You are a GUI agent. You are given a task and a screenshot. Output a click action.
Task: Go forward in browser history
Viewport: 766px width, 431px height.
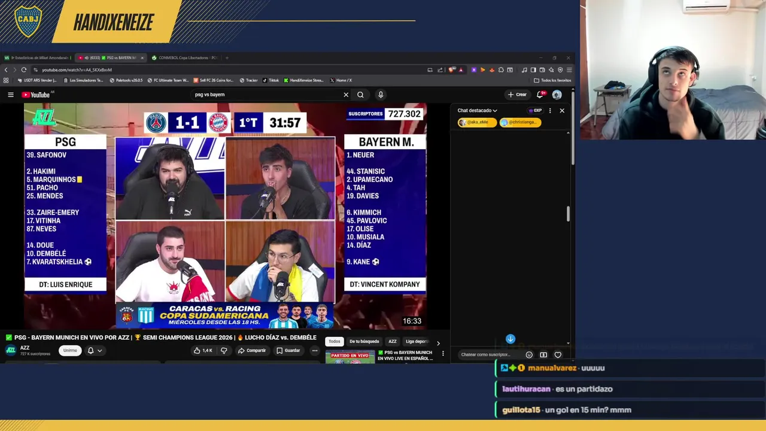pyautogui.click(x=15, y=70)
